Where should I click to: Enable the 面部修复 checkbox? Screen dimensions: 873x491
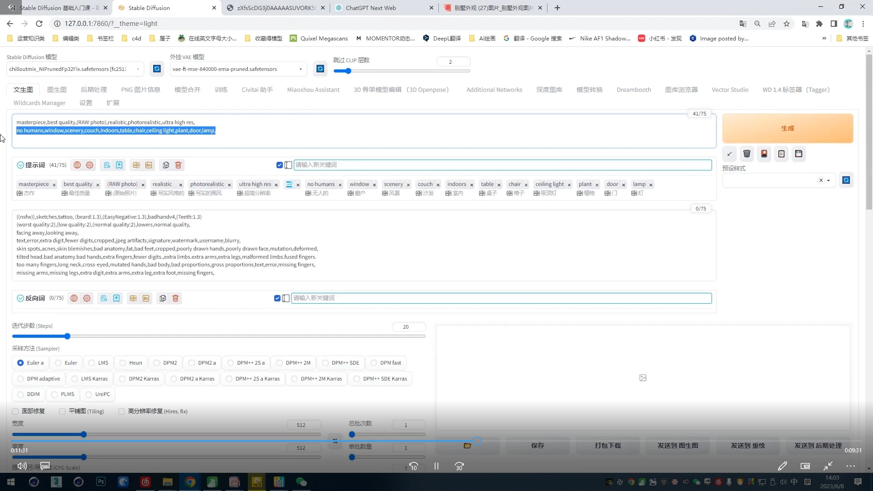click(15, 411)
